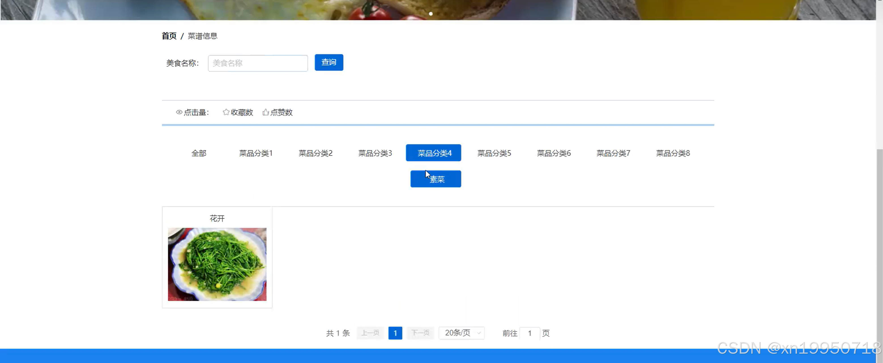The image size is (883, 363).
Task: Sort recipes by 收藏数 label
Action: pyautogui.click(x=242, y=113)
